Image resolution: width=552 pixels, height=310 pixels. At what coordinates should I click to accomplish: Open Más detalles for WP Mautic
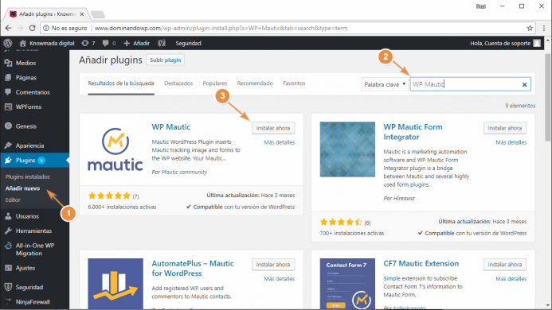pos(280,142)
